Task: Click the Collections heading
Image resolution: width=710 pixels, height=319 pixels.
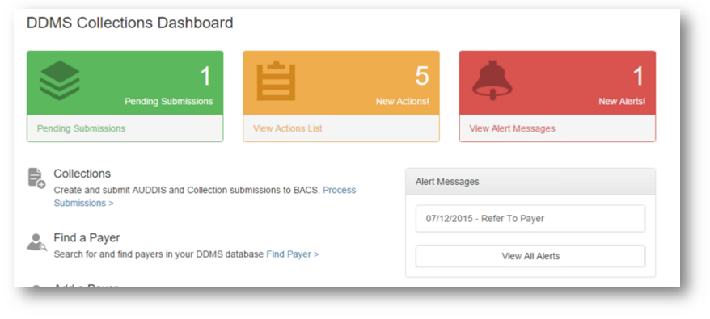Action: point(82,174)
